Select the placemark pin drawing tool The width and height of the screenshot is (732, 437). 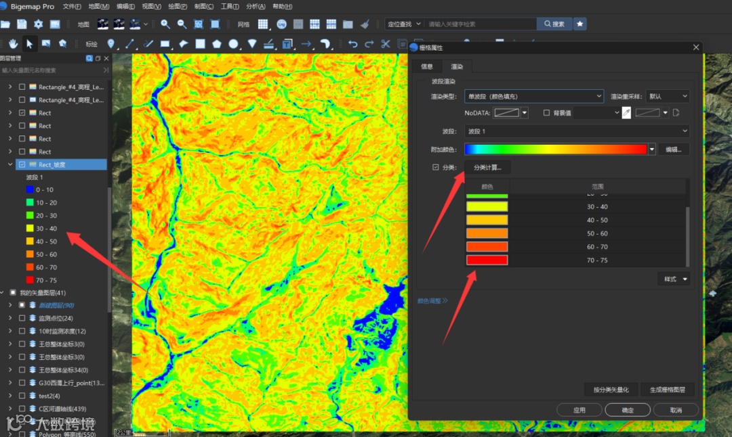point(111,44)
